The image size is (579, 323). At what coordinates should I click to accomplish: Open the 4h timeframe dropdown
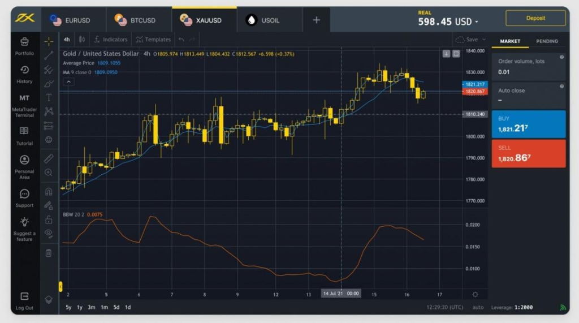(x=67, y=40)
